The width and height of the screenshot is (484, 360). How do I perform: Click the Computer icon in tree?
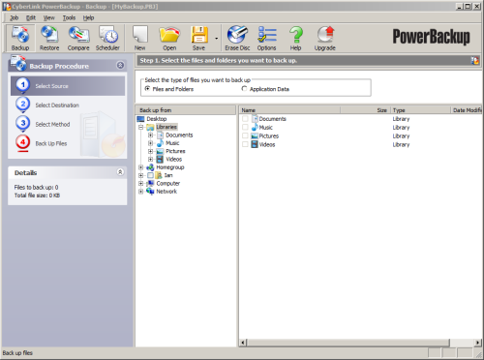pos(150,184)
